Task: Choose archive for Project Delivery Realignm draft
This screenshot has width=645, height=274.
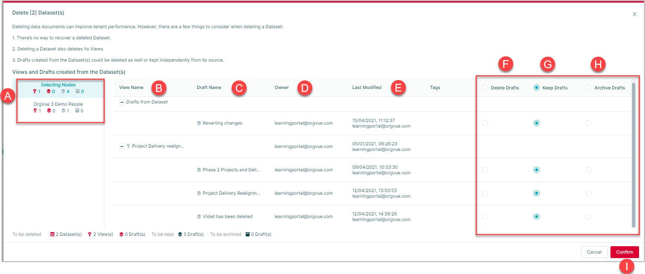Action: tap(589, 193)
